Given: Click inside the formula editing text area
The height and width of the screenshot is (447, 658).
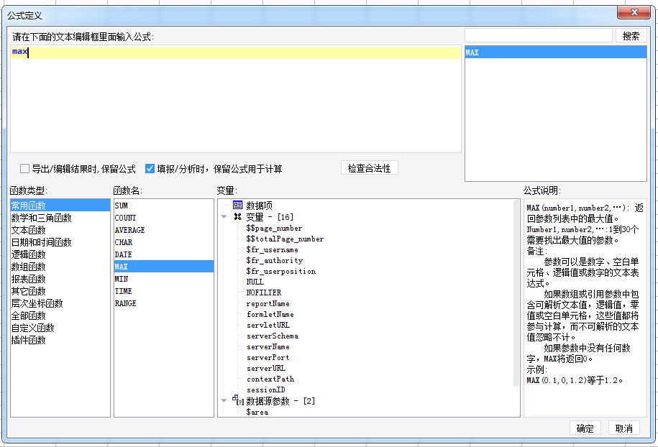Looking at the screenshot, I should click(236, 99).
